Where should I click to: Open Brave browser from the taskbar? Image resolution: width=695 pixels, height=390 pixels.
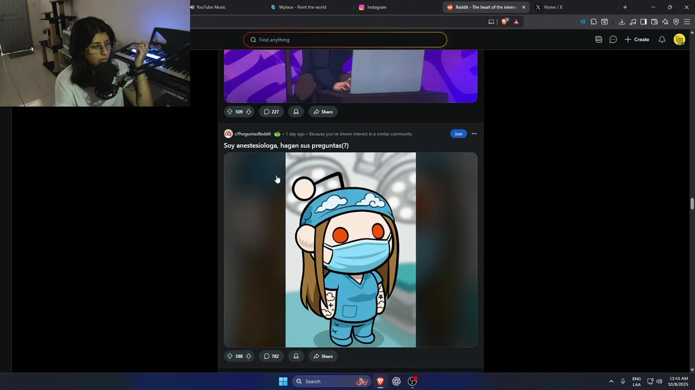point(380,381)
